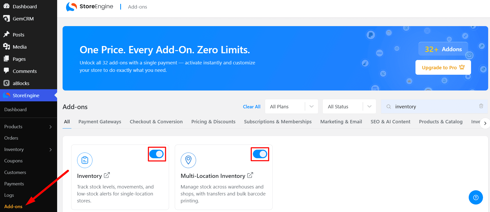This screenshot has width=490, height=212.
Task: Open the All Plans dropdown
Action: [292, 107]
